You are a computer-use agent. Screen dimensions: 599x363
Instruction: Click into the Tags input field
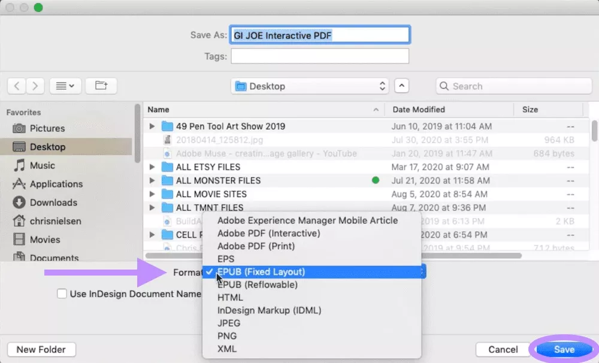319,56
